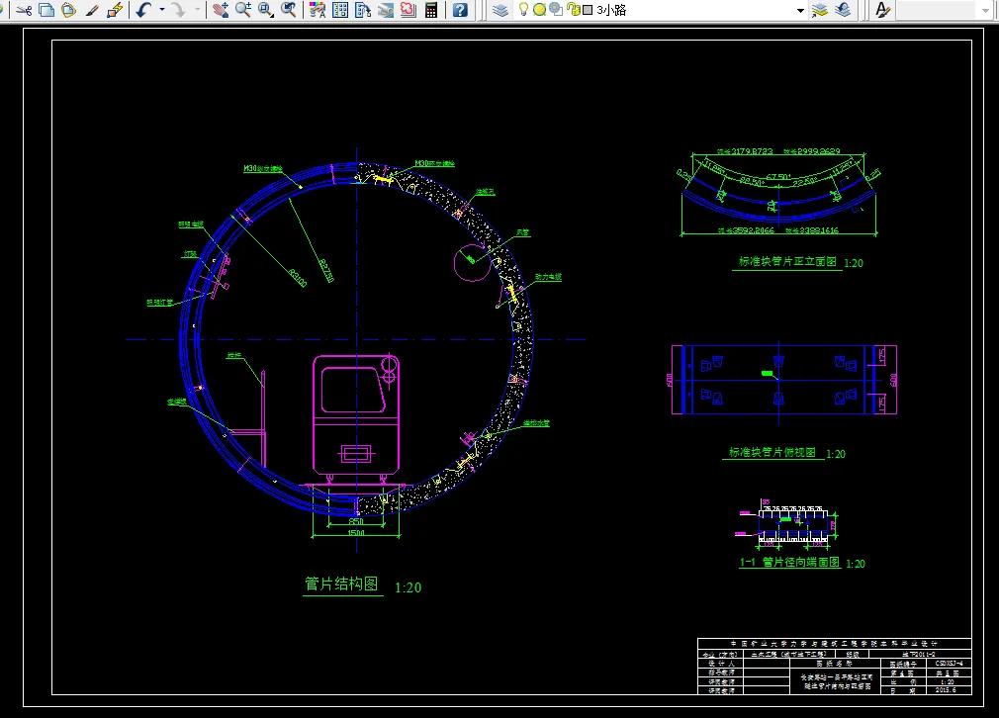Click Make Object's Layer Current icon
The width and height of the screenshot is (999, 718).
coord(820,10)
